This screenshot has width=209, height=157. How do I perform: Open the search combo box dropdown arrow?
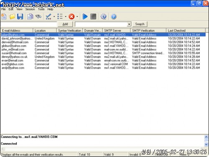click(129, 24)
